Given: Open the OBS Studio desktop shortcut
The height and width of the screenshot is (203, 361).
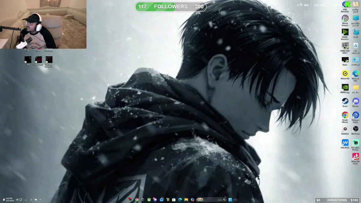Looking at the screenshot, I should point(356,130).
